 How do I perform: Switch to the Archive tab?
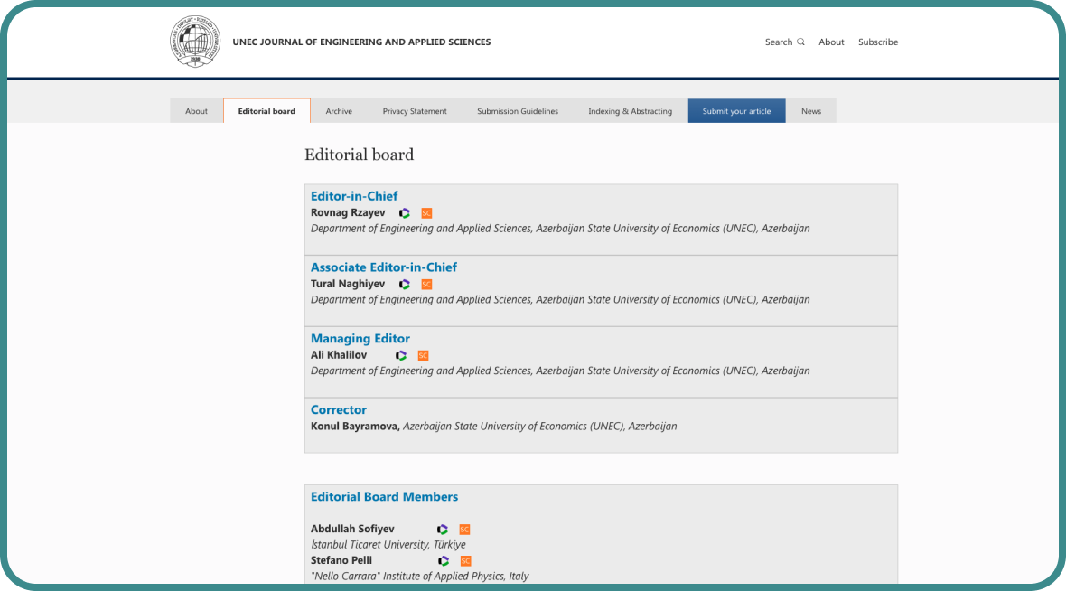click(x=339, y=111)
